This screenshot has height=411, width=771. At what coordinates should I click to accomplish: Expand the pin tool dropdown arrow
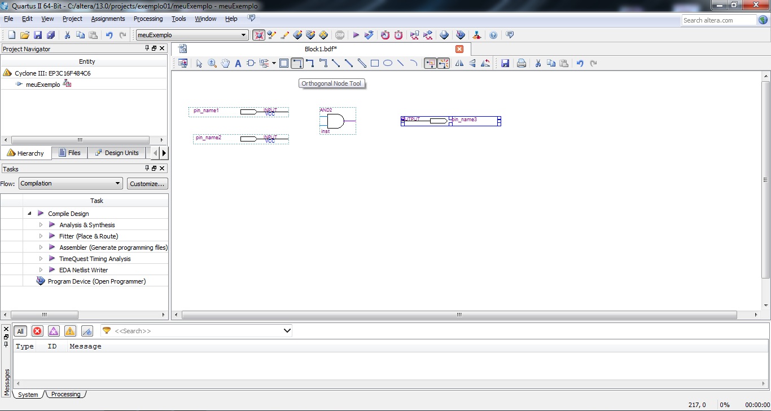tap(274, 63)
